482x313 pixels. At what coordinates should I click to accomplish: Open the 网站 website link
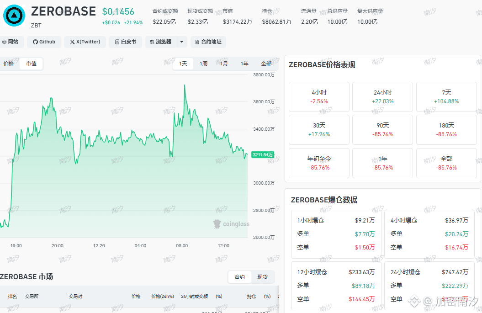pyautogui.click(x=10, y=42)
